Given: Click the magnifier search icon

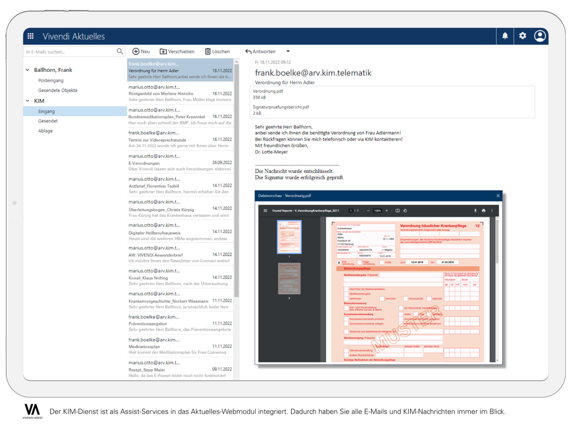Looking at the screenshot, I should (x=120, y=51).
